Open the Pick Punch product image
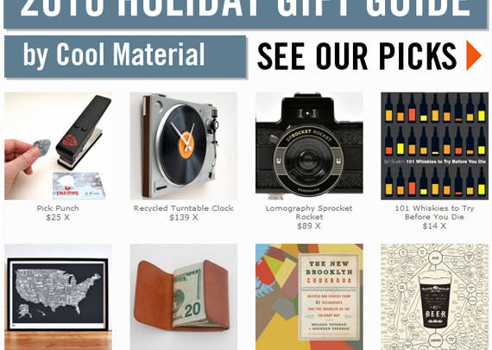The image size is (492, 350). pyautogui.click(x=58, y=146)
